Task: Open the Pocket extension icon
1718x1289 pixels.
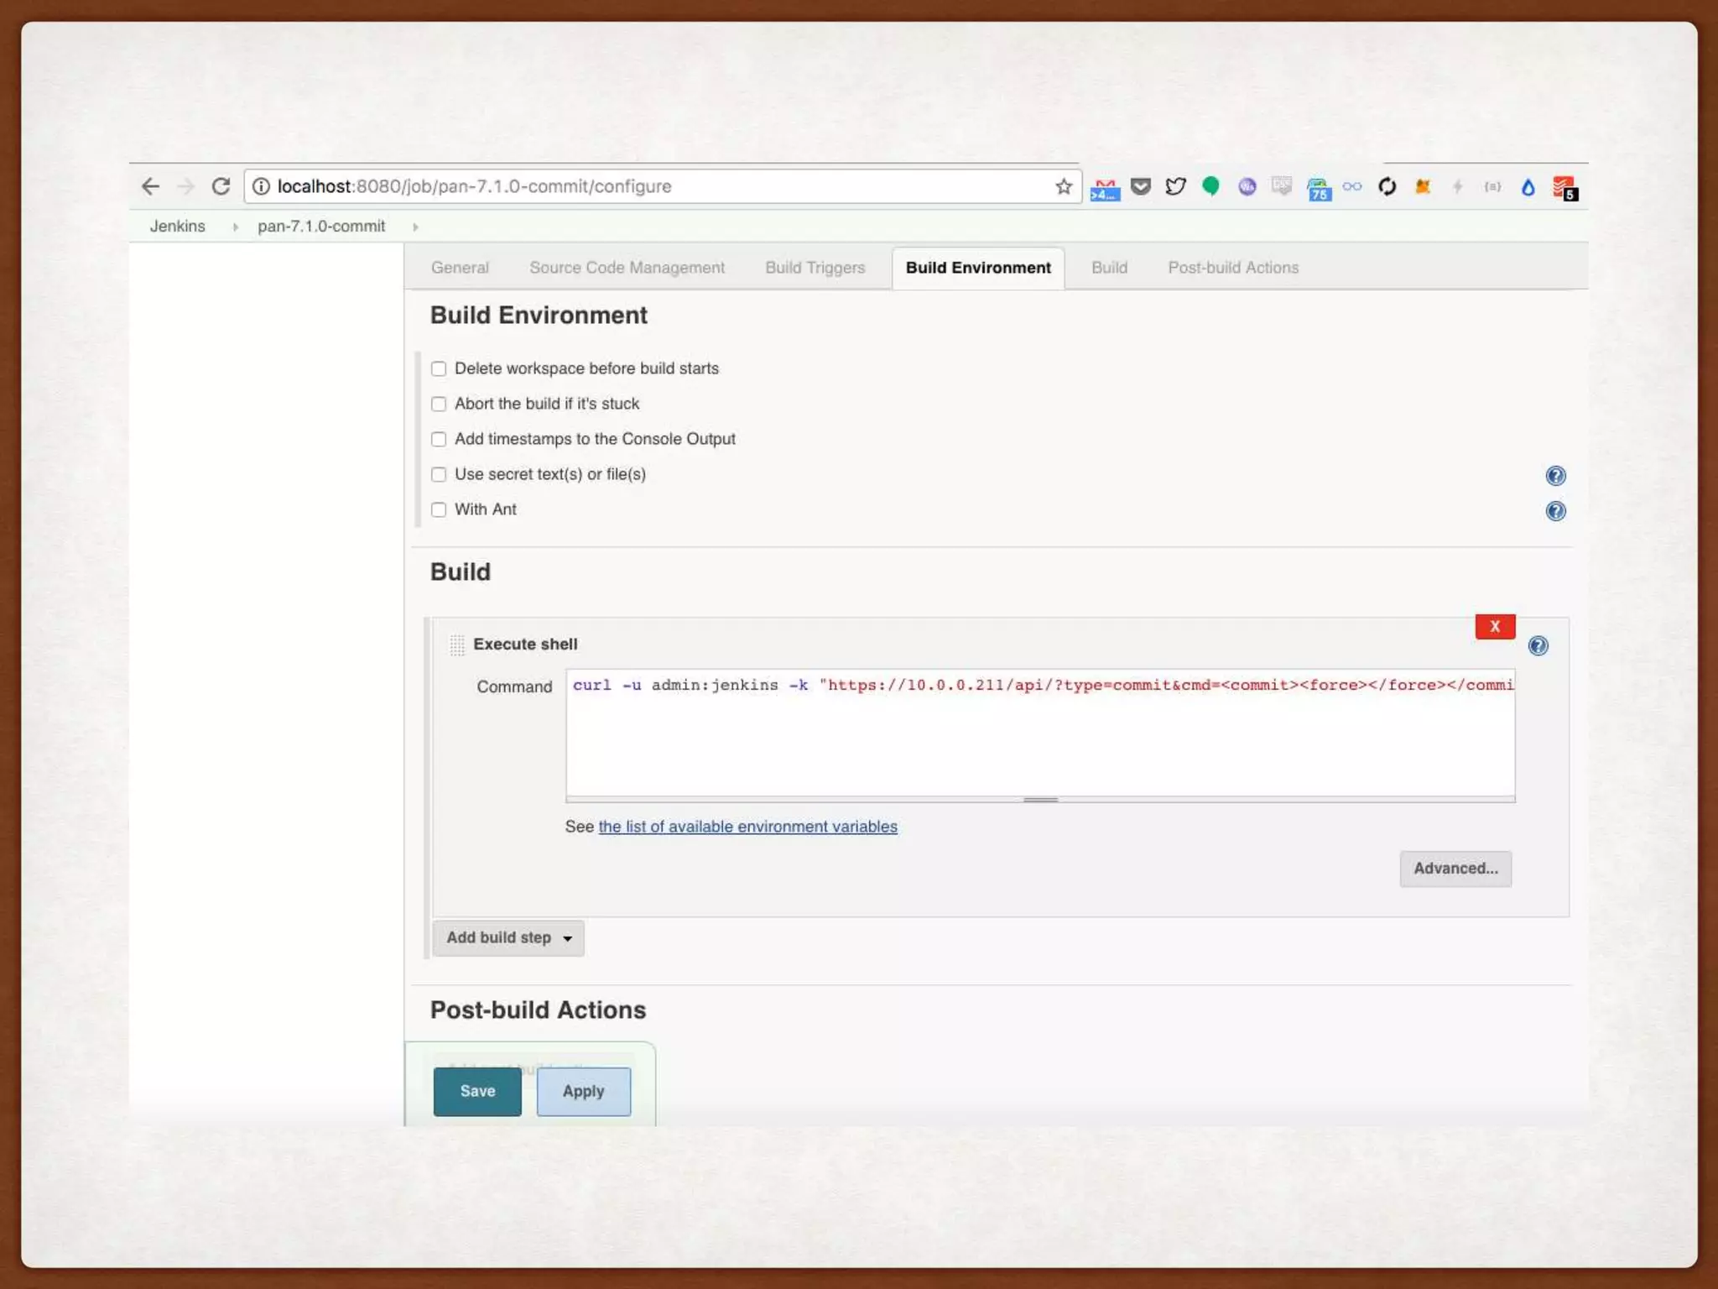Action: 1141,186
